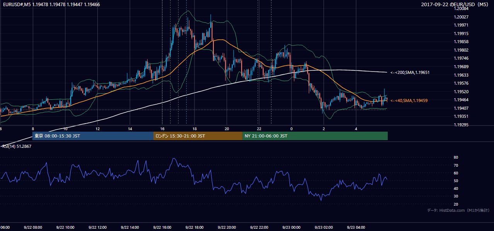The height and width of the screenshot is (231, 494).
Task: Click the 9/22 08:00 time axis label
Action: (32, 227)
